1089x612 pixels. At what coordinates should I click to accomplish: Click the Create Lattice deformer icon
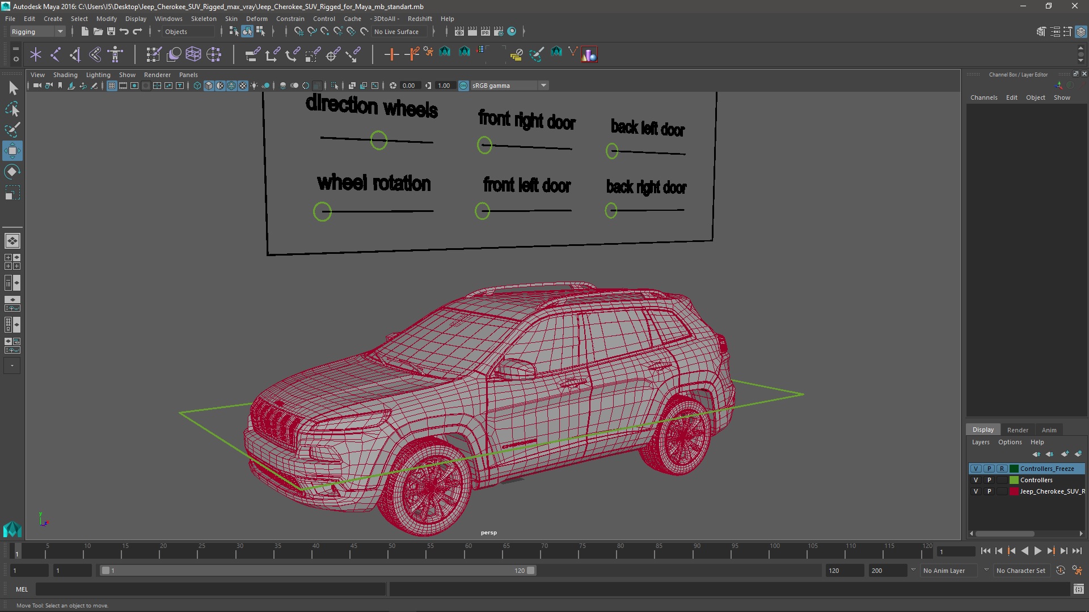193,54
